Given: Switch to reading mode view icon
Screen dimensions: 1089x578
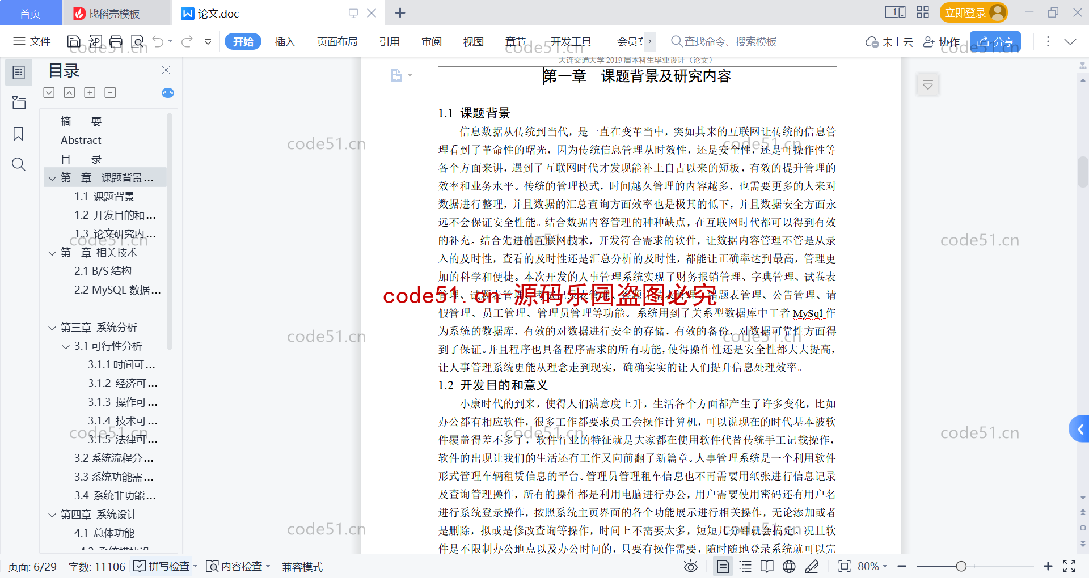Looking at the screenshot, I should 767,566.
